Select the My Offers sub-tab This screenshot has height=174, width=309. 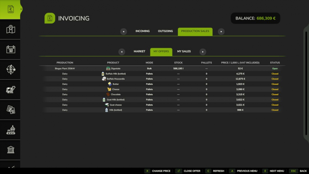click(161, 52)
